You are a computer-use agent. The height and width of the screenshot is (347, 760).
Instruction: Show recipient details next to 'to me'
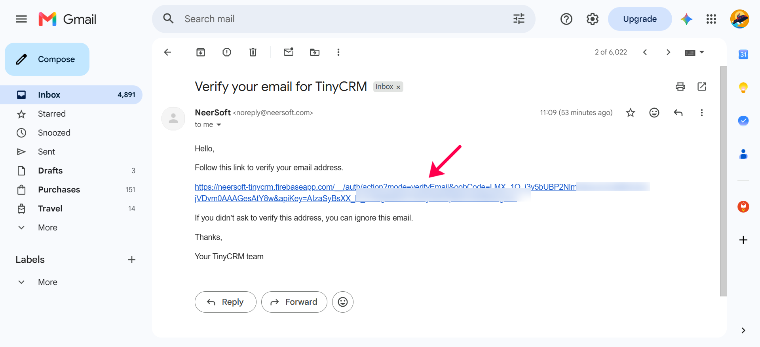[x=219, y=125]
